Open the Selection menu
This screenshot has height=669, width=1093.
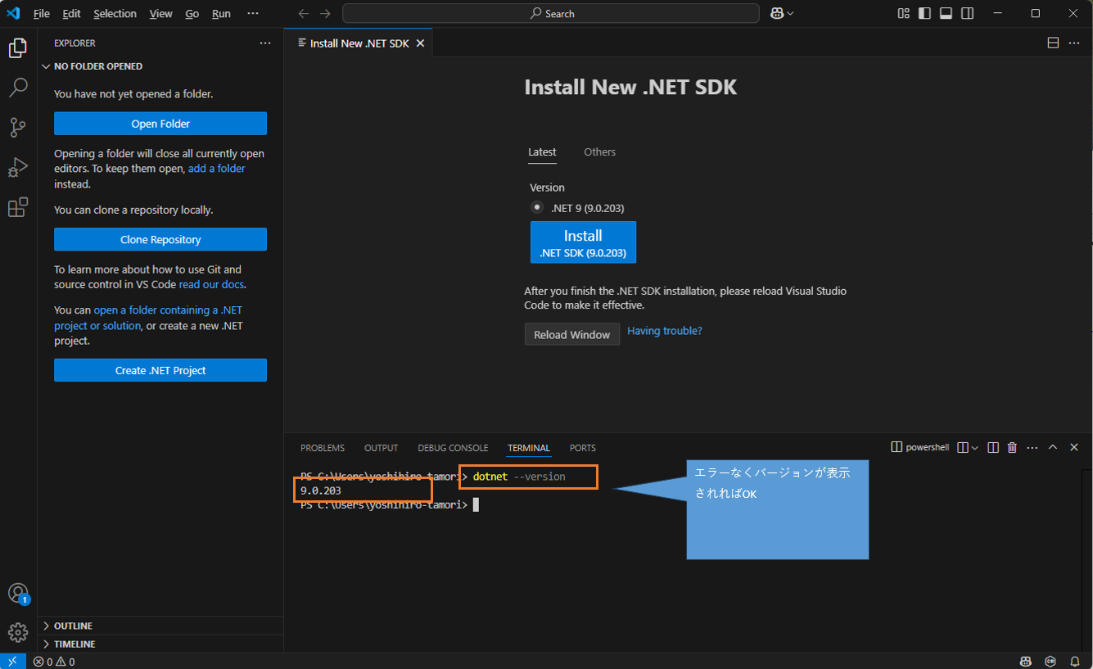(115, 14)
